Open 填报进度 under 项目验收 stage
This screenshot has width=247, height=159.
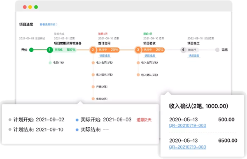tap(150, 56)
